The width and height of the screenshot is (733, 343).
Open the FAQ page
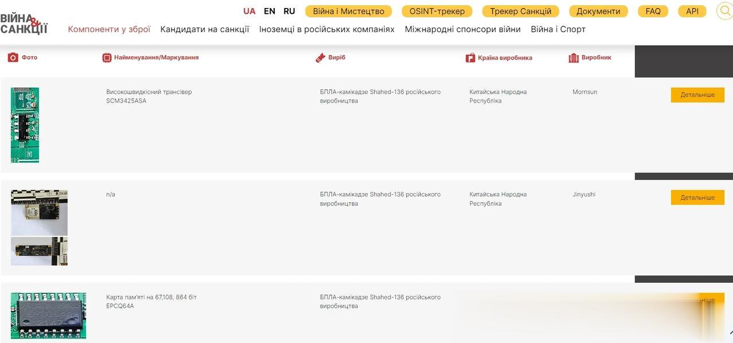[x=653, y=11]
